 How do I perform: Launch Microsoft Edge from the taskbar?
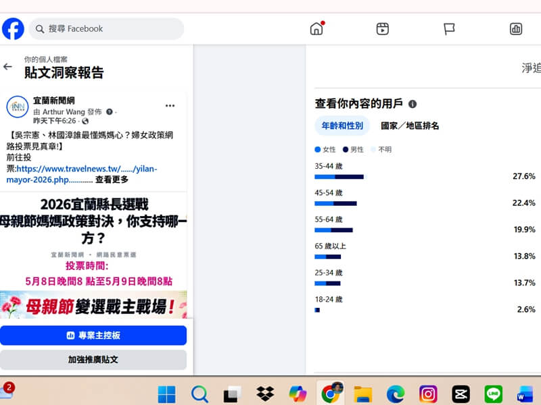[x=396, y=394]
